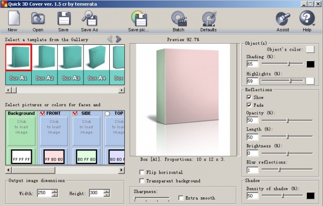Screen dimensions: 323x206
Task: Increase Width using up stepper arrow
Action: (x=55, y=191)
